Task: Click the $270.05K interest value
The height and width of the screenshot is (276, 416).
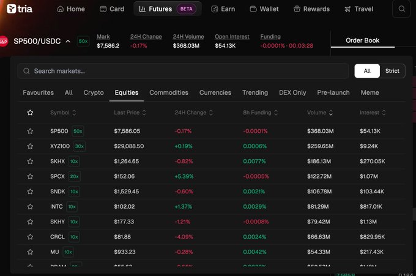Action: tap(372, 162)
